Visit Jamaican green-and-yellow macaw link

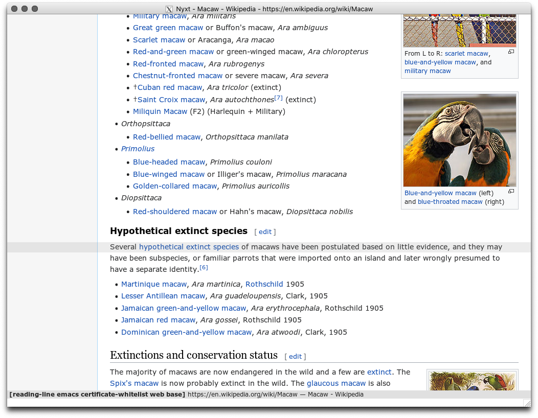184,308
